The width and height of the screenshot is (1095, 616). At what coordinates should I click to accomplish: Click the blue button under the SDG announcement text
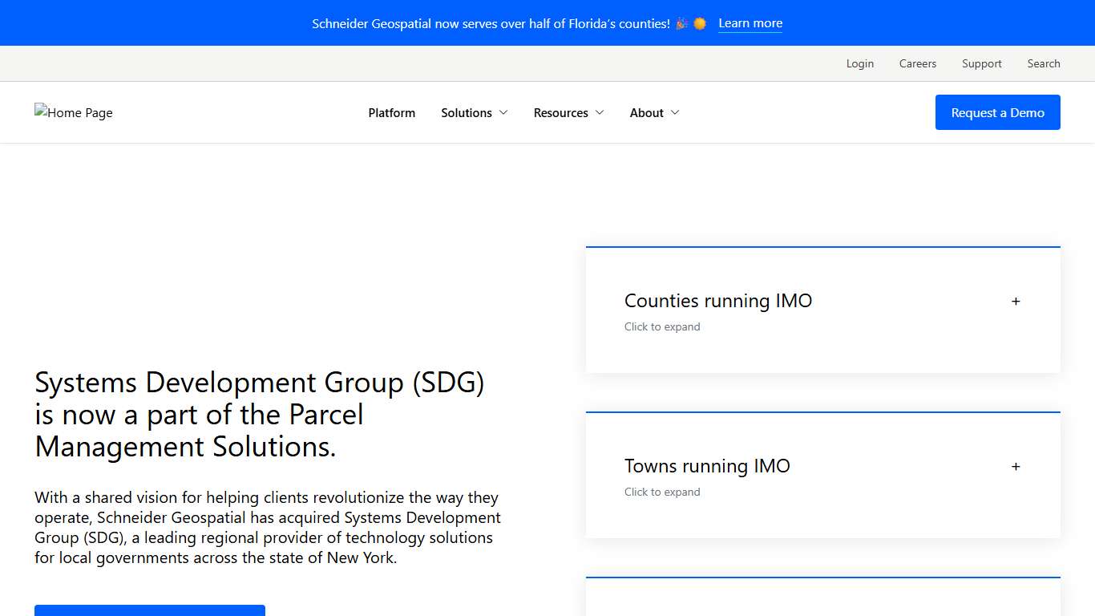(x=149, y=612)
